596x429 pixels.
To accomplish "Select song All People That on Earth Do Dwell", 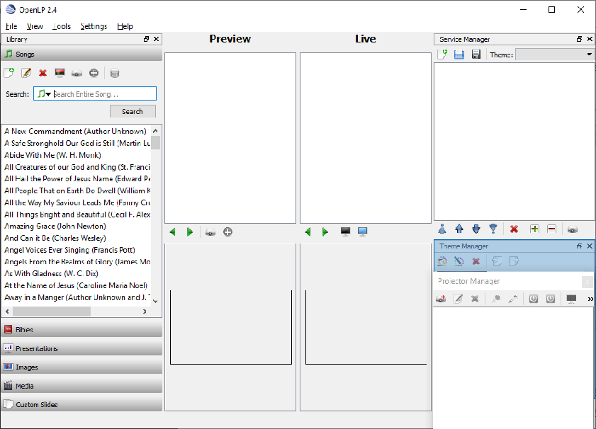I will pos(77,190).
